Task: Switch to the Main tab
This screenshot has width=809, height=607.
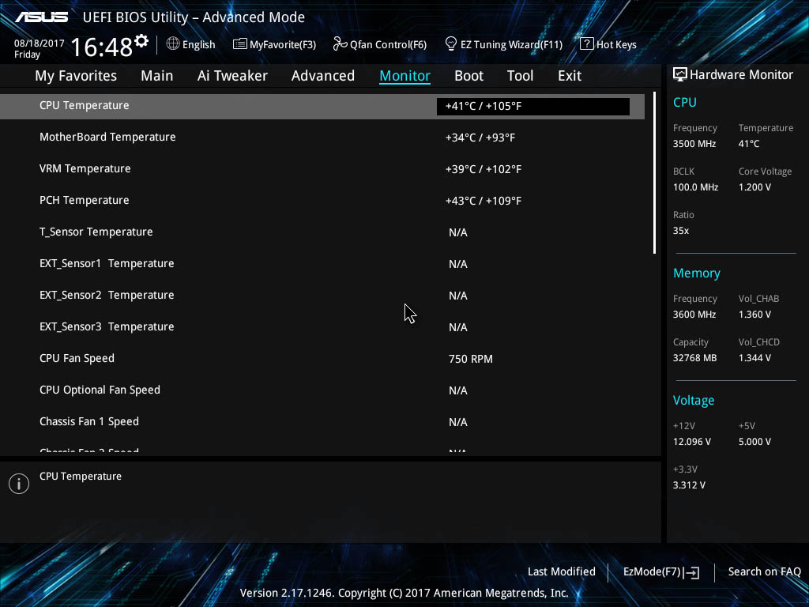Action: click(x=157, y=76)
